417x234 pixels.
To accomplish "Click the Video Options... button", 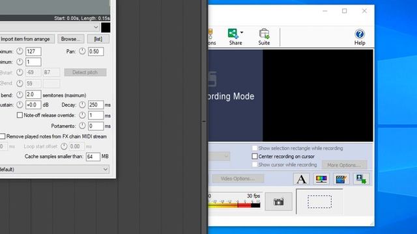I will click(x=238, y=179).
